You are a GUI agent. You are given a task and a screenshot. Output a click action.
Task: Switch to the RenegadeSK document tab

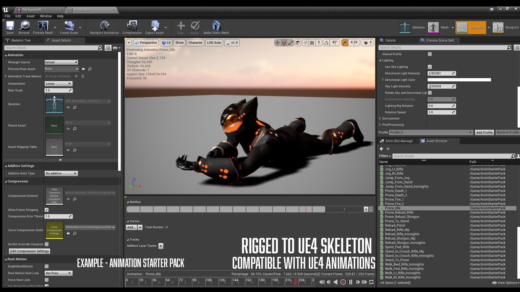point(32,10)
